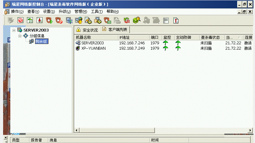Sort by 查杀毒状态 column header

click(212, 37)
